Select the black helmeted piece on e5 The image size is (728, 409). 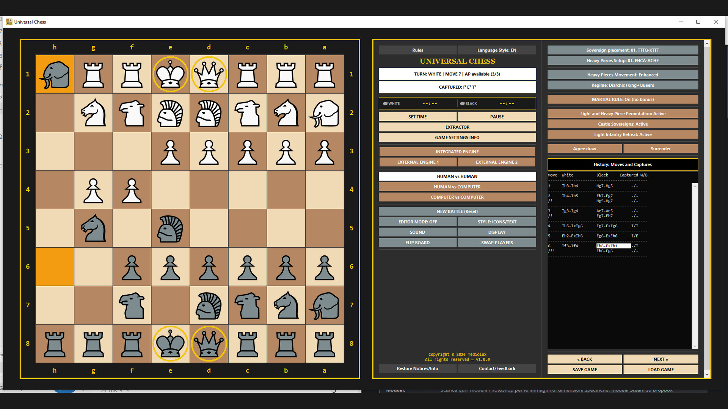click(x=170, y=228)
